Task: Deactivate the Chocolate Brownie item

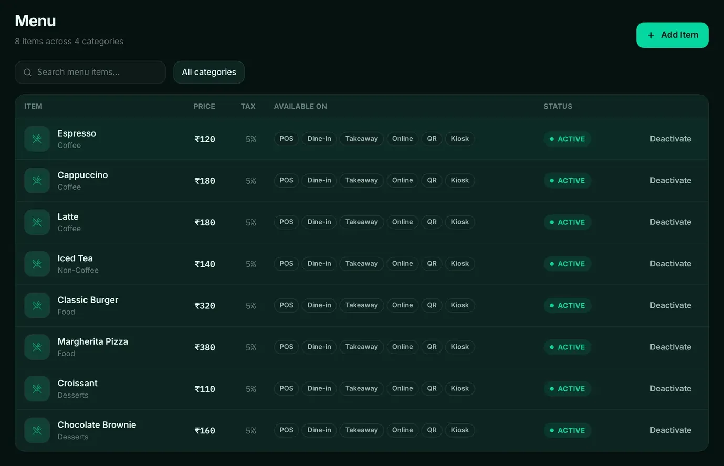Action: 670,430
